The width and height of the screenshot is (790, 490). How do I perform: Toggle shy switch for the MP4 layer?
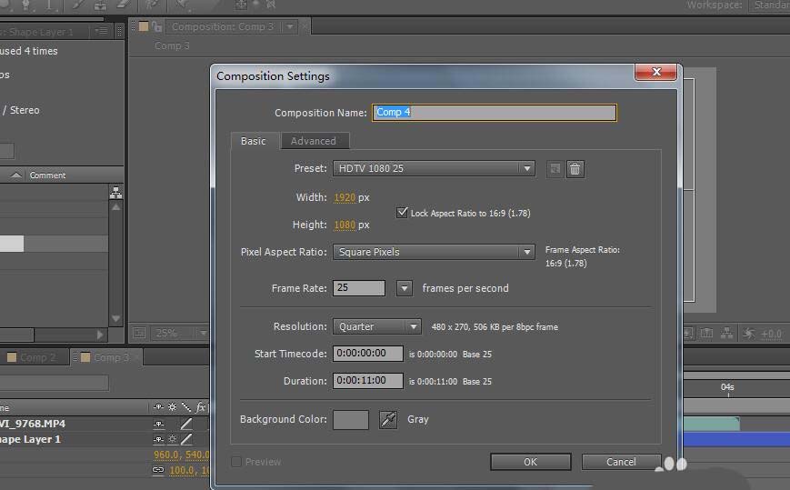159,424
